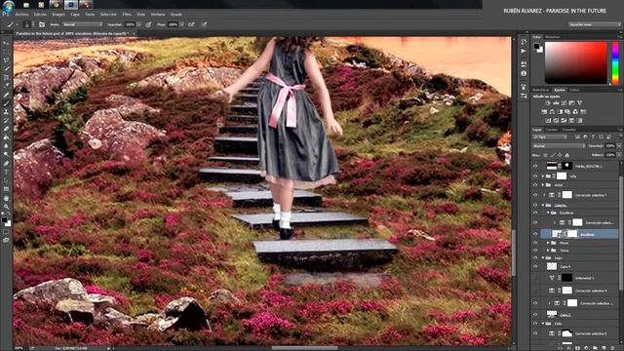The image size is (624, 351).
Task: Select the Move tool
Action: pyautogui.click(x=6, y=43)
